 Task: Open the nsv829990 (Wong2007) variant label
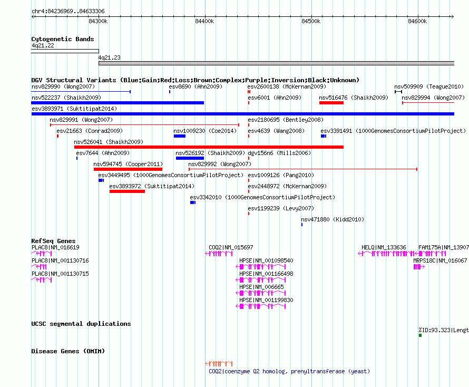click(x=63, y=86)
